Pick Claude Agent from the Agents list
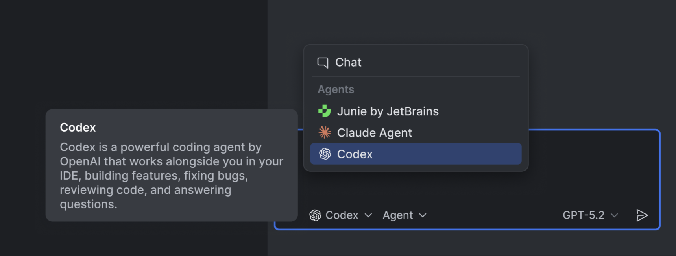676x256 pixels. [x=374, y=133]
